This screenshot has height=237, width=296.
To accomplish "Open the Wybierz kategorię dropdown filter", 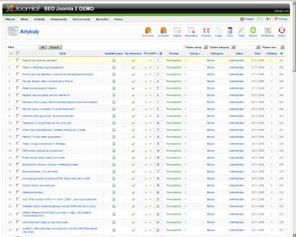I will 221,47.
